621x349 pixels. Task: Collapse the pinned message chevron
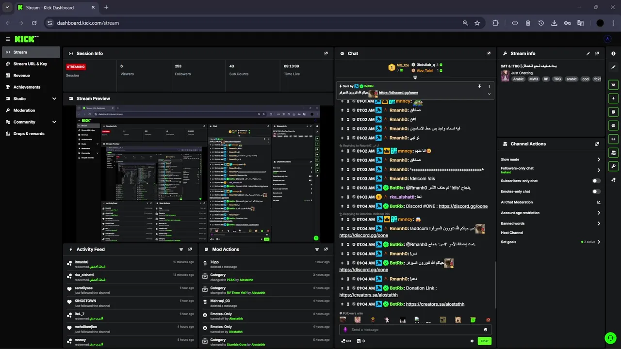489,94
